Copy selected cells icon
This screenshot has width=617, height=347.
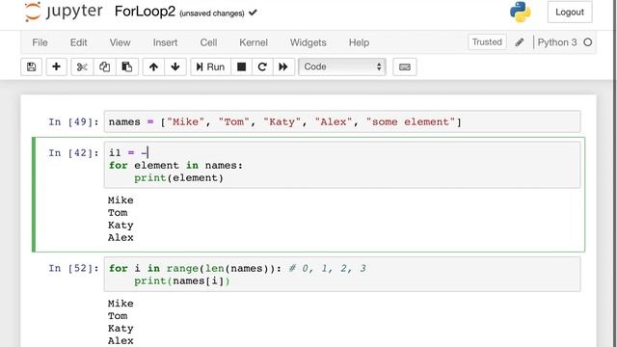coord(104,67)
